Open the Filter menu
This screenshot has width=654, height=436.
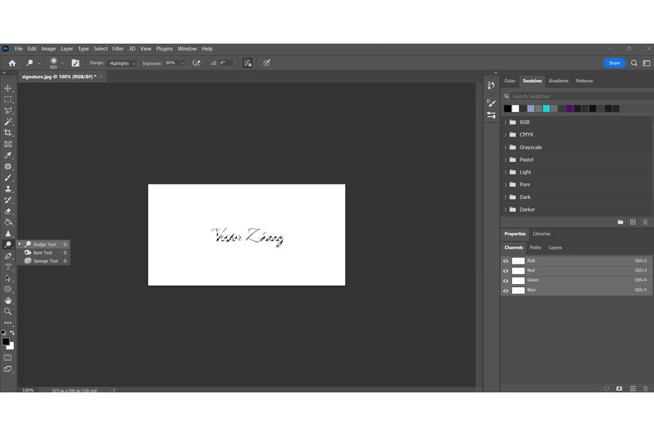pyautogui.click(x=118, y=49)
